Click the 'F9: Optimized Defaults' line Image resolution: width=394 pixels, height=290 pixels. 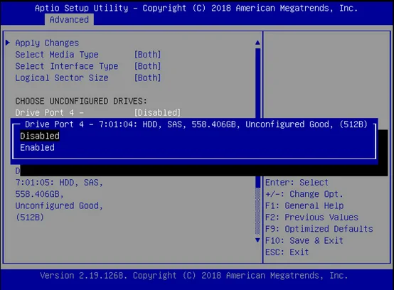click(319, 229)
